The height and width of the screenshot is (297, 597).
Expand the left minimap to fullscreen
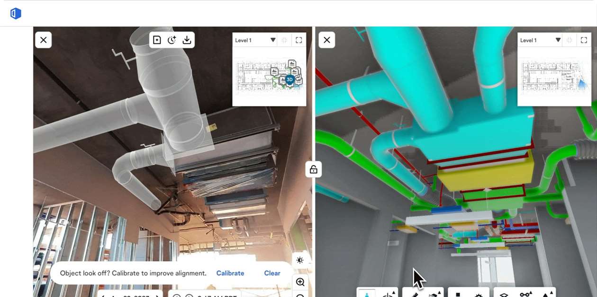pos(298,40)
